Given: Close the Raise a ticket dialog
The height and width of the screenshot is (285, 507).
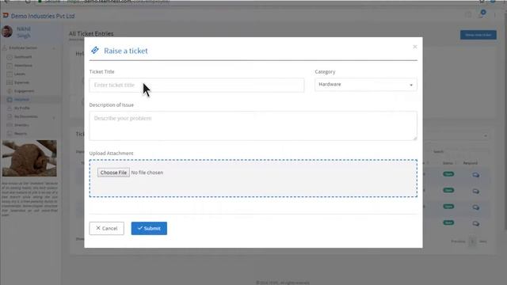Looking at the screenshot, I should [x=415, y=47].
